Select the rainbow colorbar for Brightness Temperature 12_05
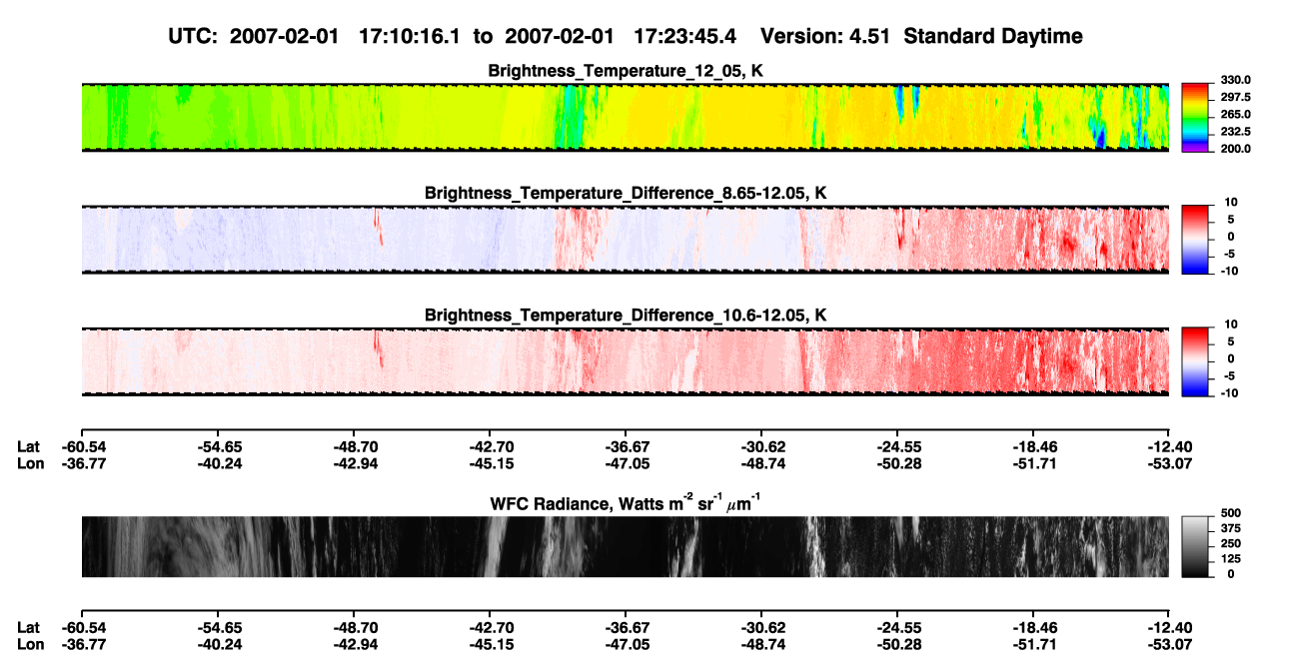 (1195, 117)
